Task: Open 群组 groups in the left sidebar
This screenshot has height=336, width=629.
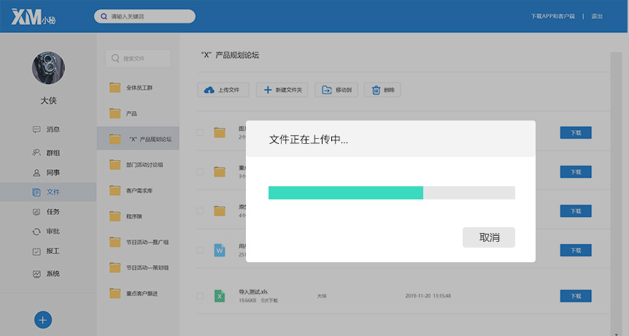Action: 47,153
